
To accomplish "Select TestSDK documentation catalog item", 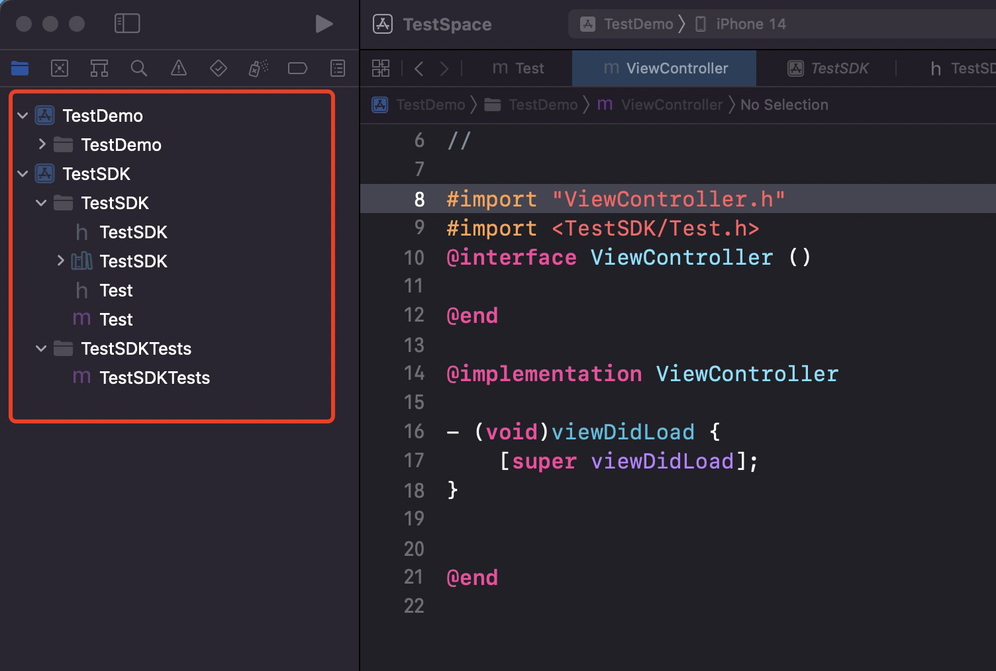I will [x=133, y=261].
